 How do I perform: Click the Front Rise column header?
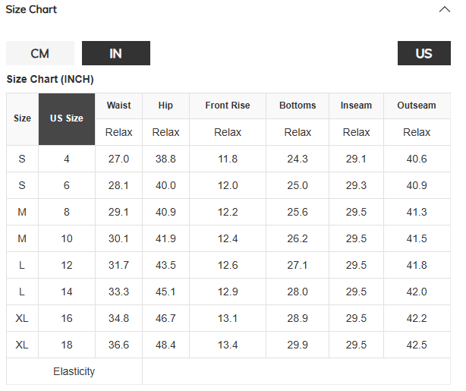point(228,106)
